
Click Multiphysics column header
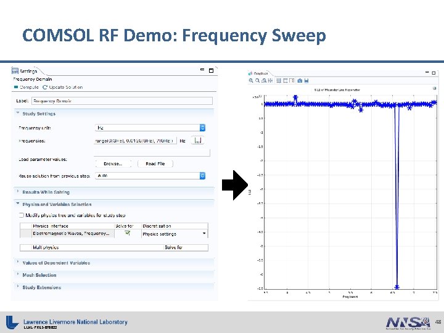click(97, 247)
